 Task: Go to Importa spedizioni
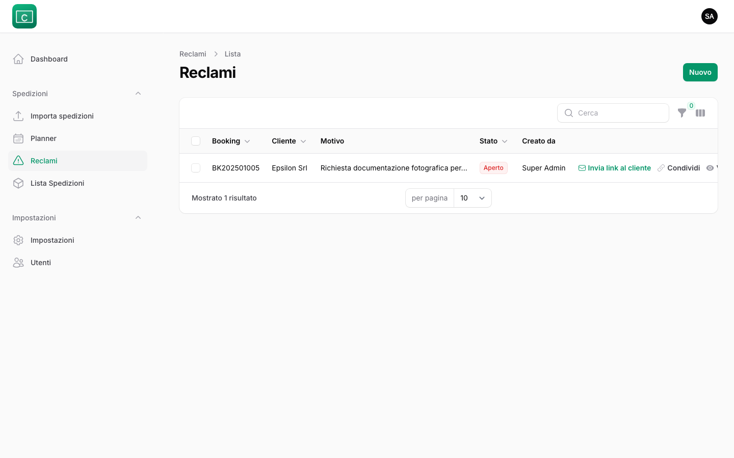click(62, 116)
